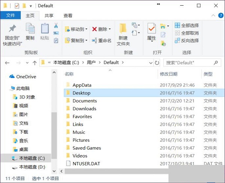
Task: Click the Paste shortcut icon in clipboard group
Action: 56,40
